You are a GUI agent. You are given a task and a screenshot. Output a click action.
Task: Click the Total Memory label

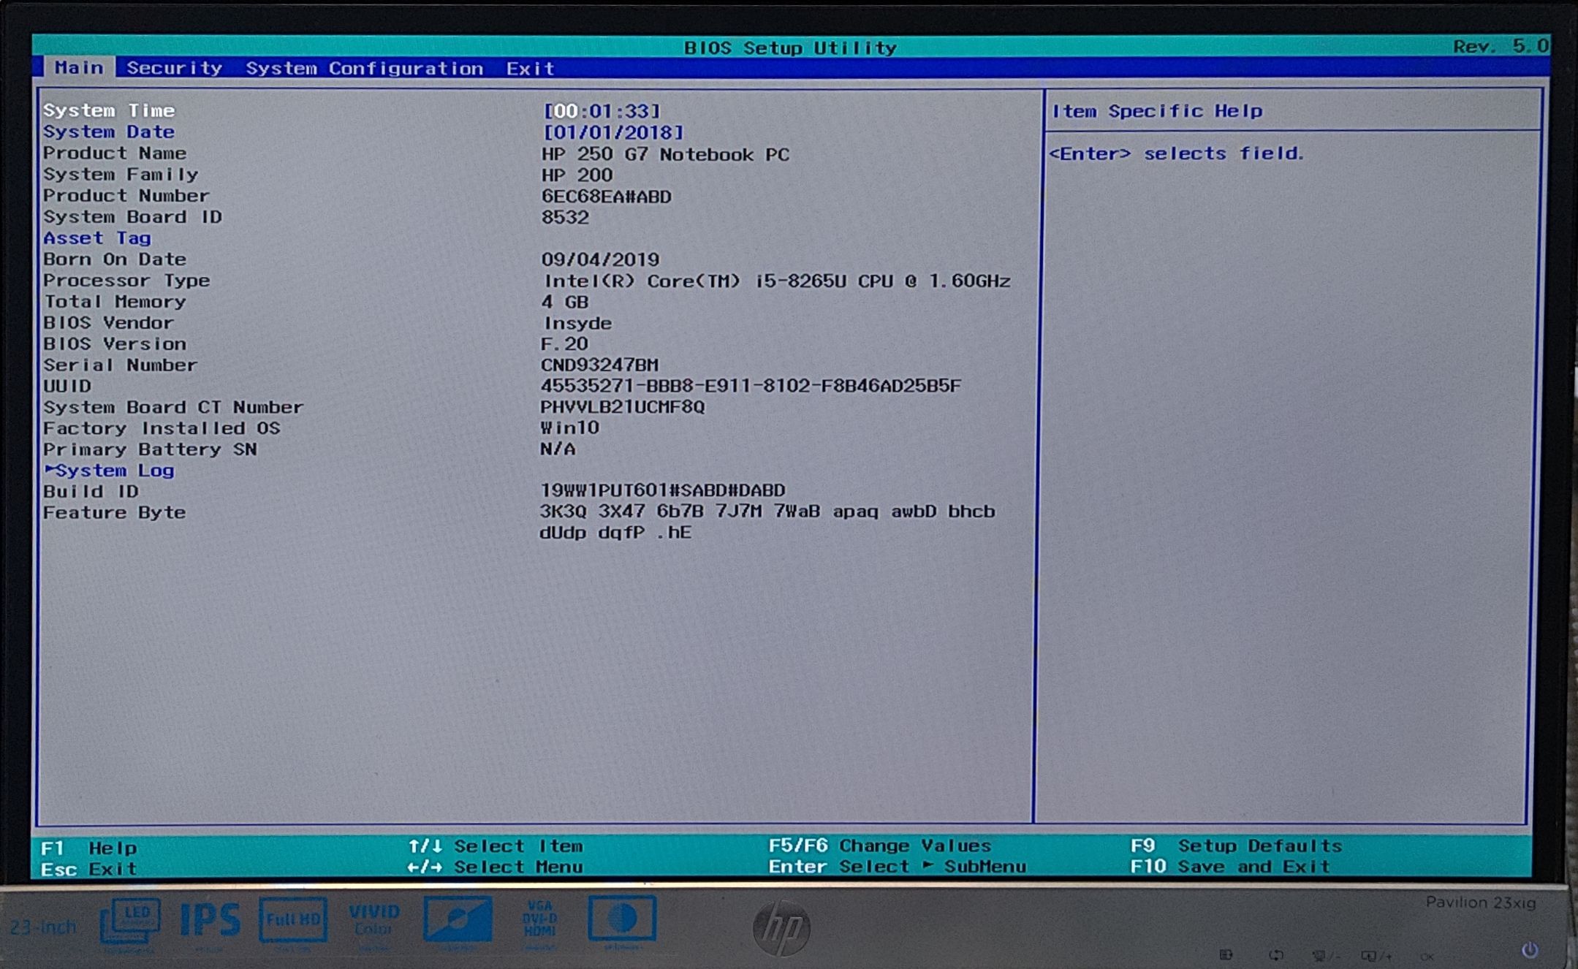coord(115,301)
